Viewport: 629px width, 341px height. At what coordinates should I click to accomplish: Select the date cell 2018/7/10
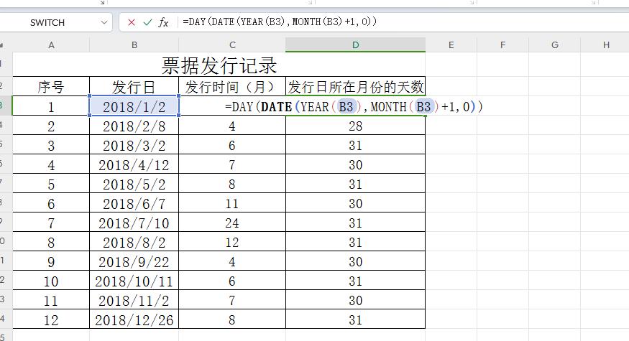(x=134, y=223)
